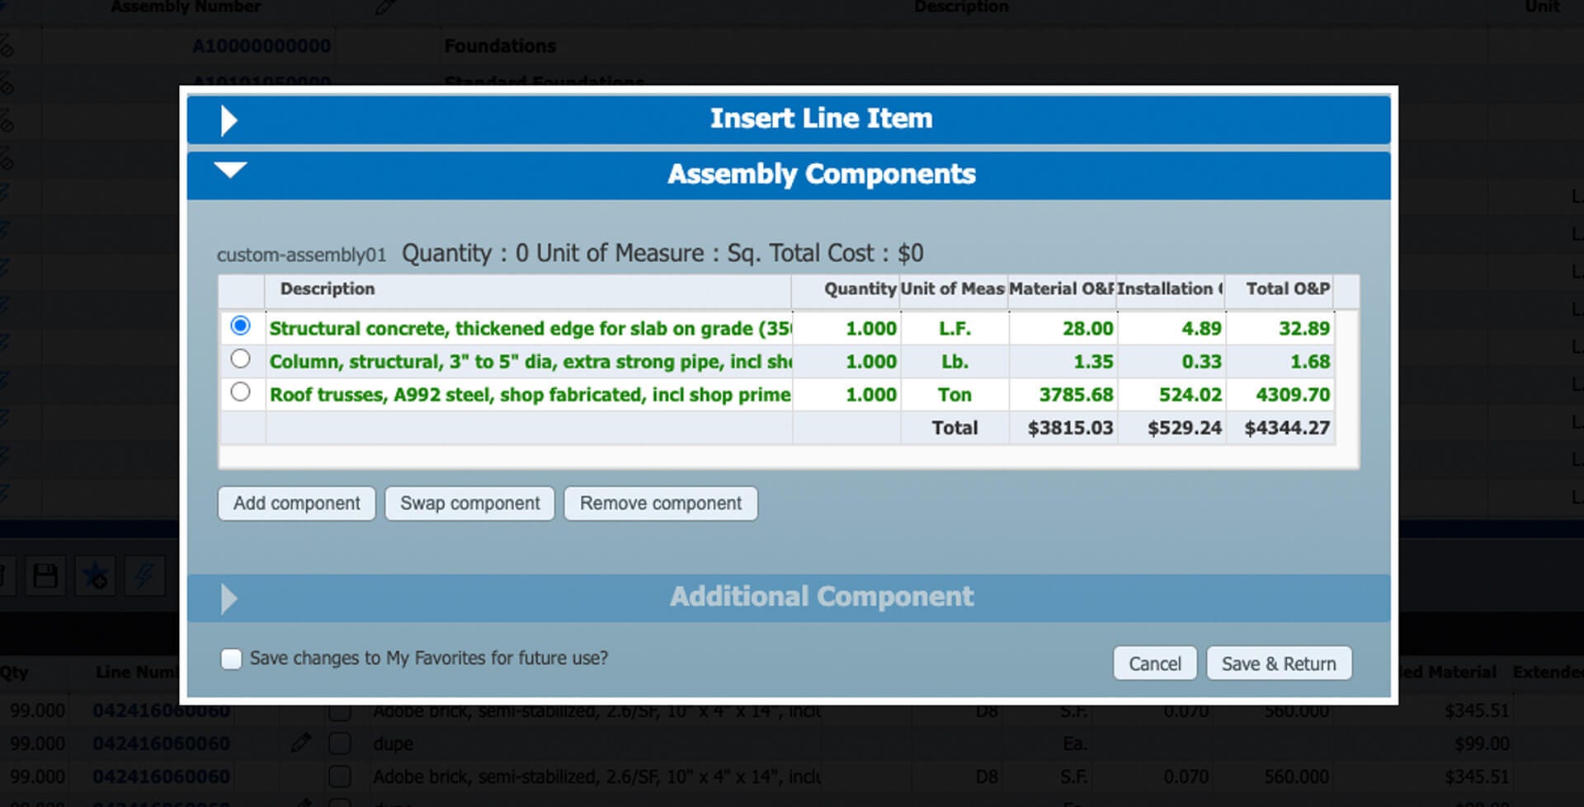Select the Roof trusses component radio button
Screen dimensions: 1584x807
pos(240,392)
